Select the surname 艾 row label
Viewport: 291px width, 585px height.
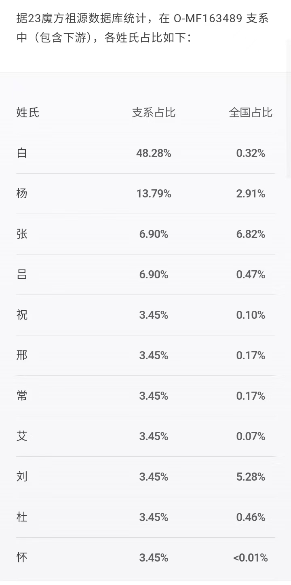pyautogui.click(x=22, y=436)
